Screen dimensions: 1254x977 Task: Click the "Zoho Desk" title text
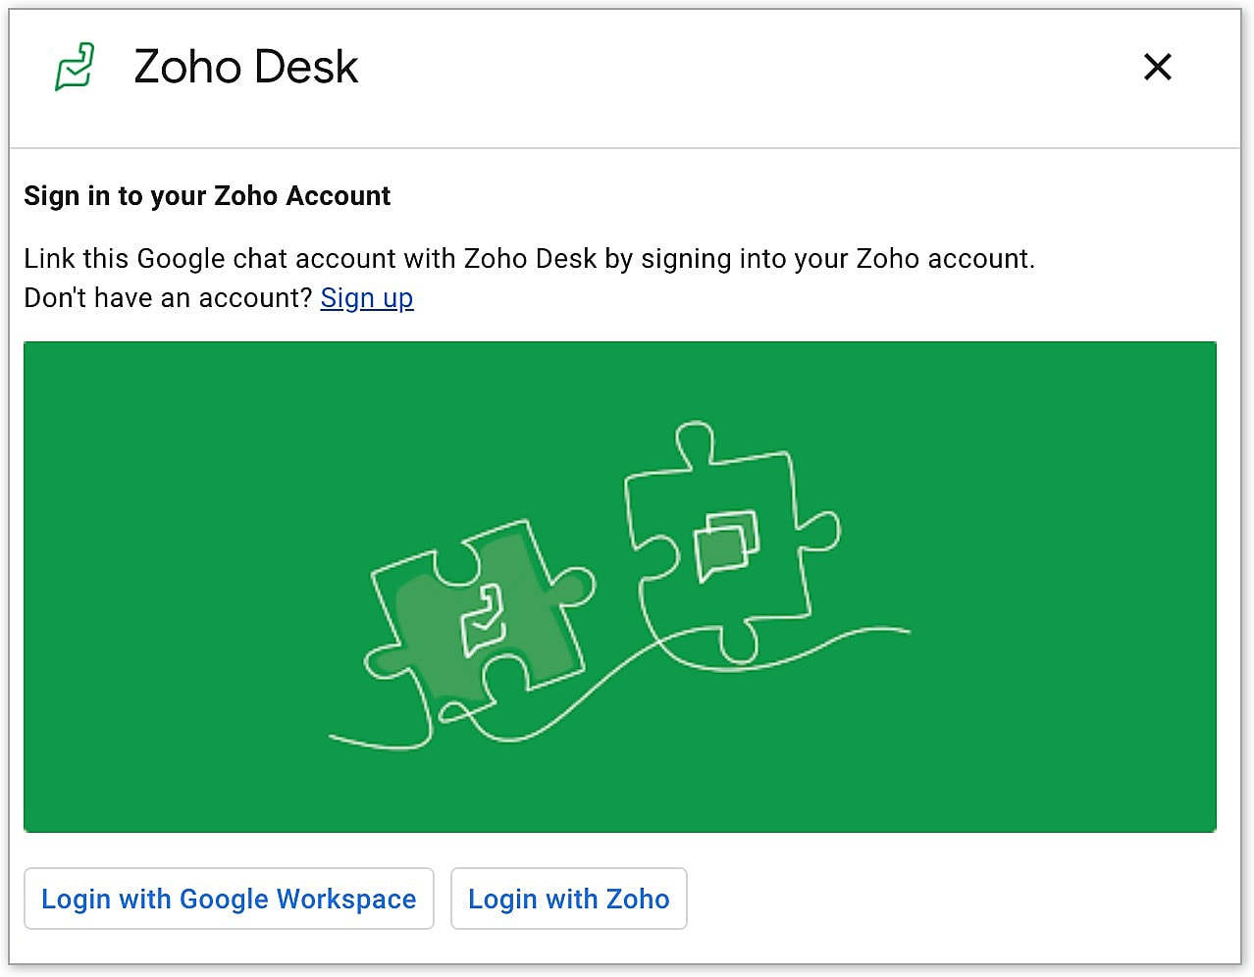[245, 67]
